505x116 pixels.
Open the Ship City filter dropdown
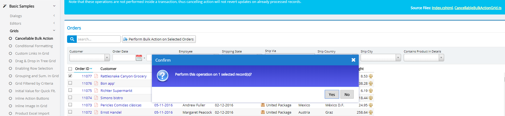point(398,58)
